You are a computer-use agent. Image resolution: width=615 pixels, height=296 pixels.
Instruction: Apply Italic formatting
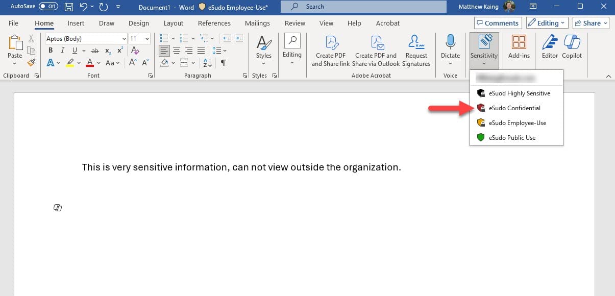click(62, 50)
